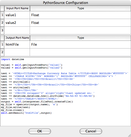The height and width of the screenshot is (137, 131).
Task: Click the 'import datetime' code line
Action: point(13,59)
